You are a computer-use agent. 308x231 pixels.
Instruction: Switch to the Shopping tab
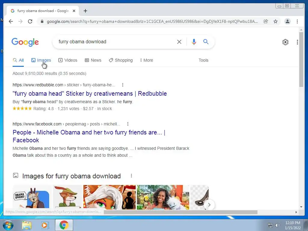click(x=121, y=60)
